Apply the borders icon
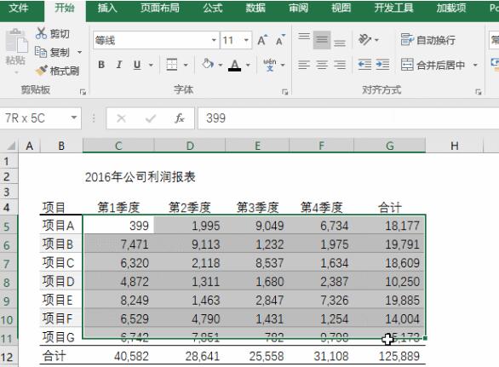499x367 pixels. [x=172, y=65]
